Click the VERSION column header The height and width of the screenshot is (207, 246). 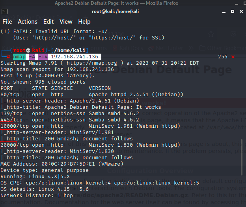[x=100, y=88]
